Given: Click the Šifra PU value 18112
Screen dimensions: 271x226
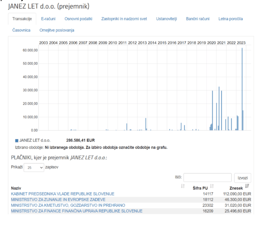Looking at the screenshot, I should coord(208,200).
